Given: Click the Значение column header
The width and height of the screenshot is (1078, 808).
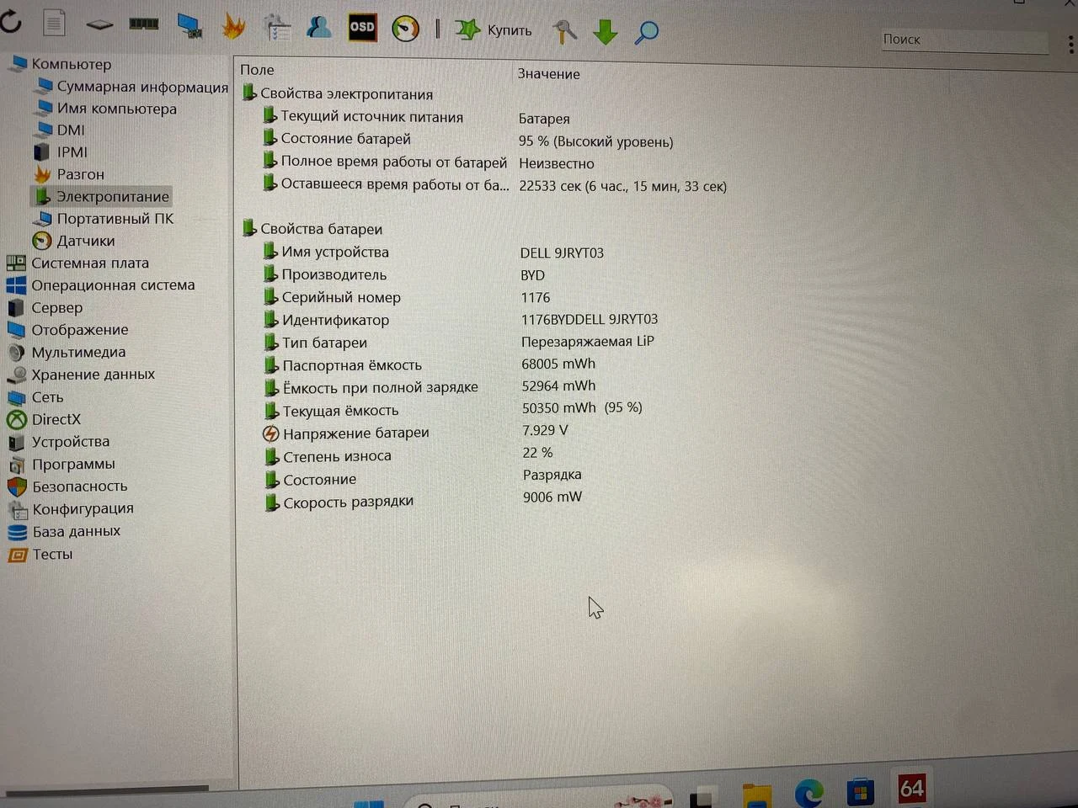Looking at the screenshot, I should click(x=549, y=74).
